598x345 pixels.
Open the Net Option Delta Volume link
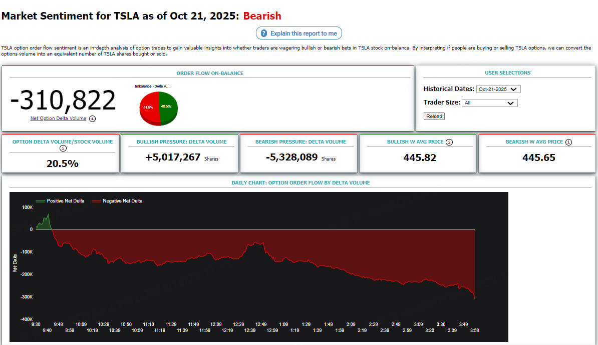tap(58, 118)
